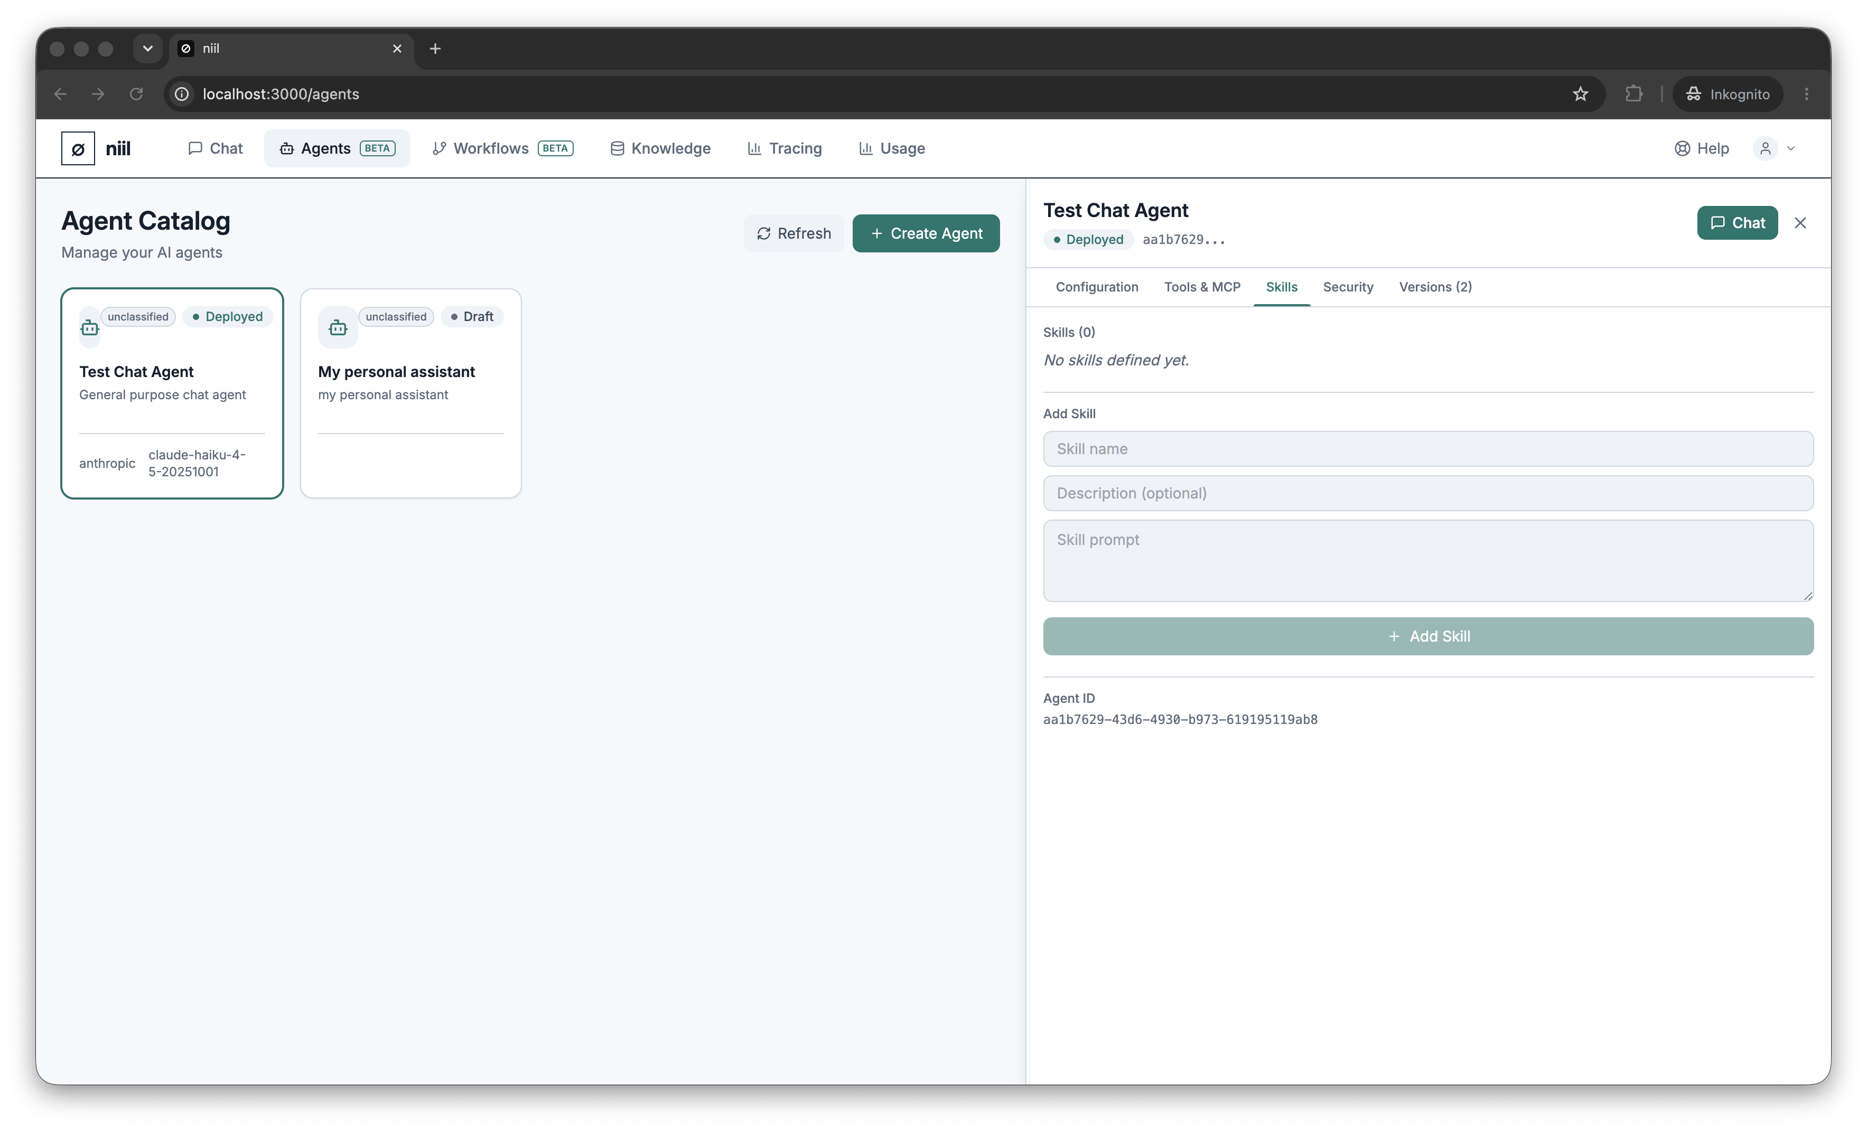Click the niil logo icon
The height and width of the screenshot is (1129, 1867).
78,148
